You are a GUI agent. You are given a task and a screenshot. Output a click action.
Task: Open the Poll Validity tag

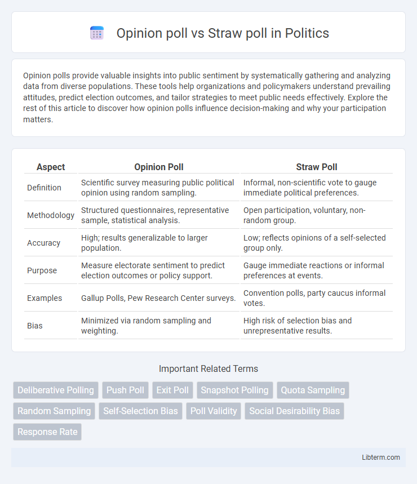coord(214,411)
